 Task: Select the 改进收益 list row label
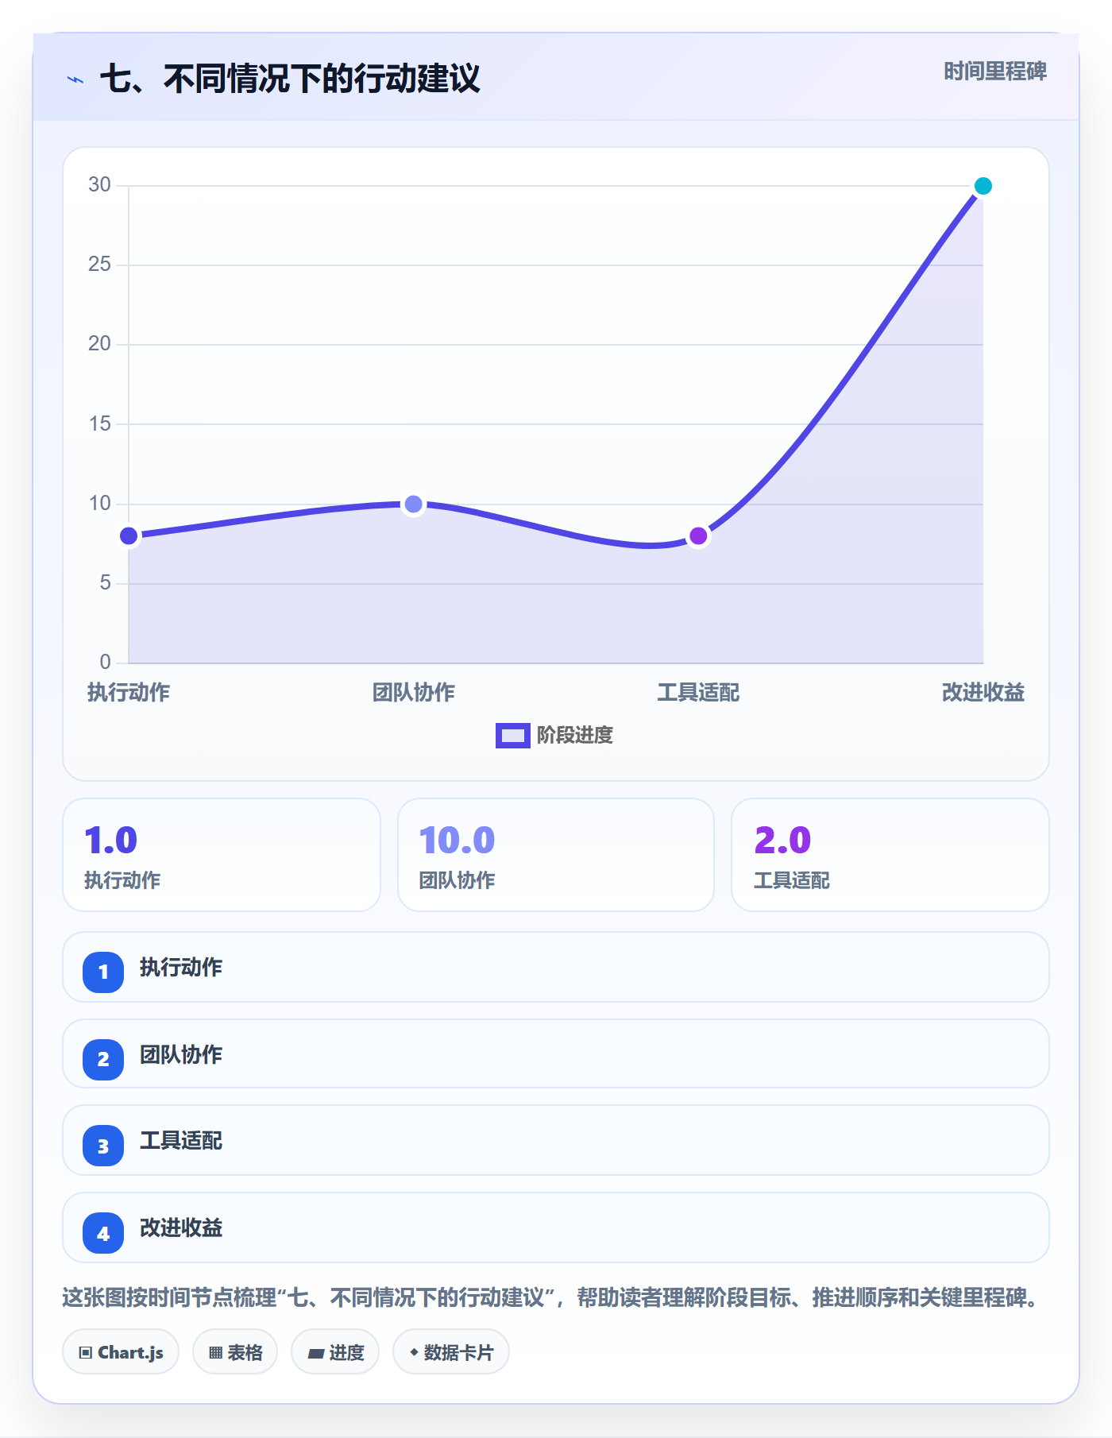(x=181, y=1228)
